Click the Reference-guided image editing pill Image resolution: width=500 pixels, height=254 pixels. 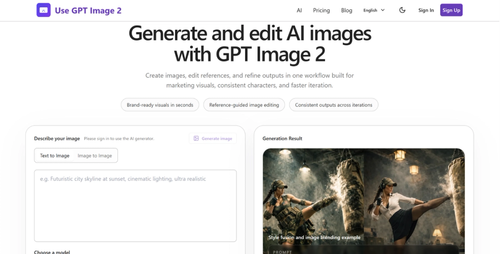[x=244, y=105]
